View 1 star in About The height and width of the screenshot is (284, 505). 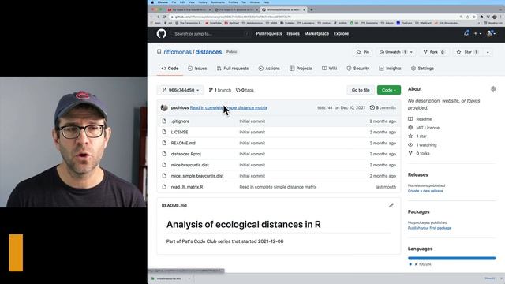point(421,136)
